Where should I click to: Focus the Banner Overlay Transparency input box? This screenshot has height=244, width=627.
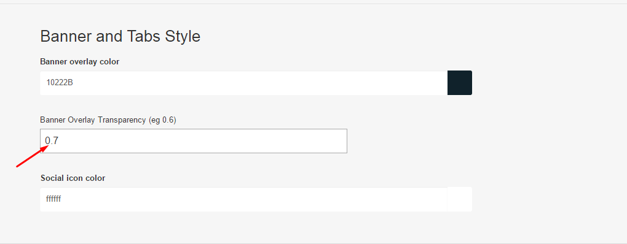(194, 141)
